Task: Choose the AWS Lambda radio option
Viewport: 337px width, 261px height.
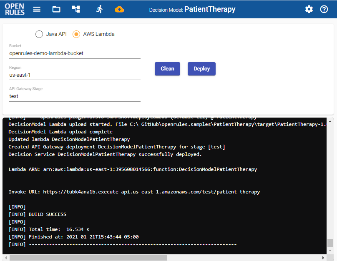Action: (76, 34)
